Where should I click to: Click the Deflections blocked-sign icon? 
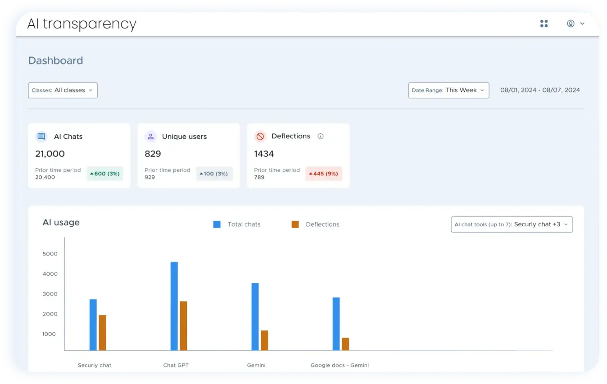coord(260,136)
